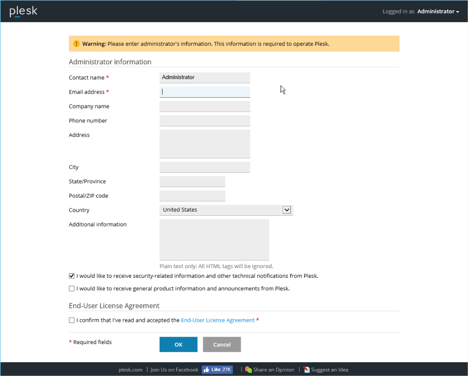Click the warning exclamation icon

76,44
